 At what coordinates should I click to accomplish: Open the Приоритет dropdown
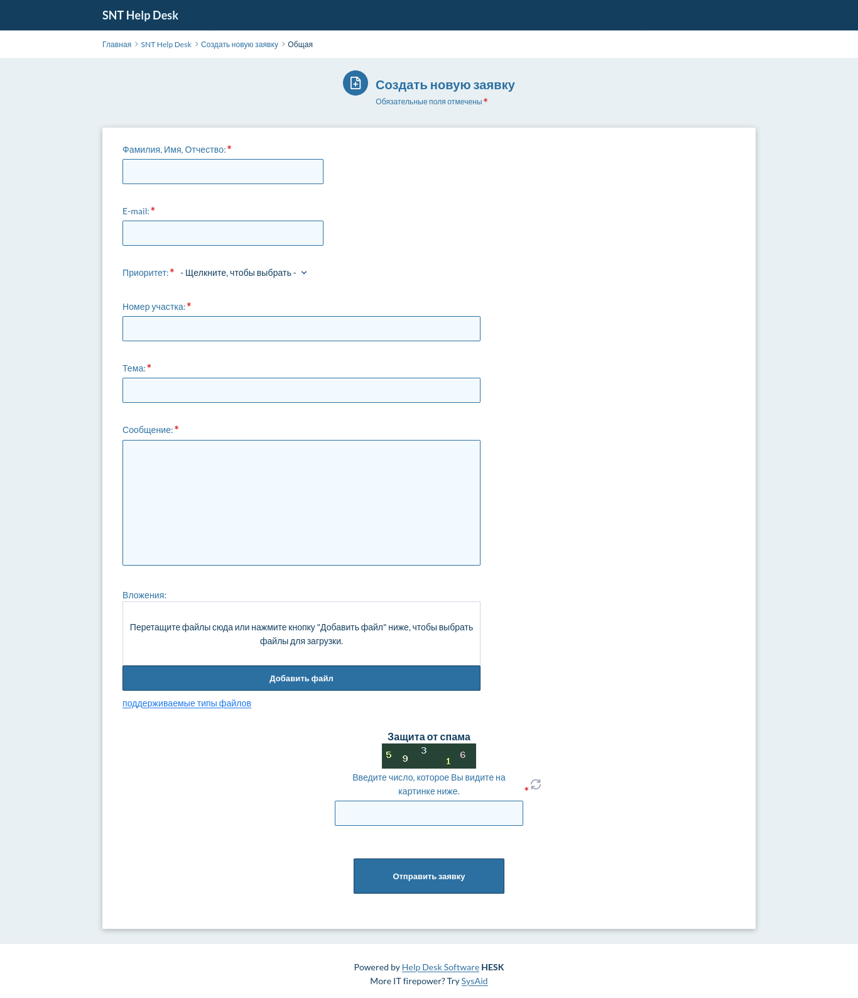244,273
